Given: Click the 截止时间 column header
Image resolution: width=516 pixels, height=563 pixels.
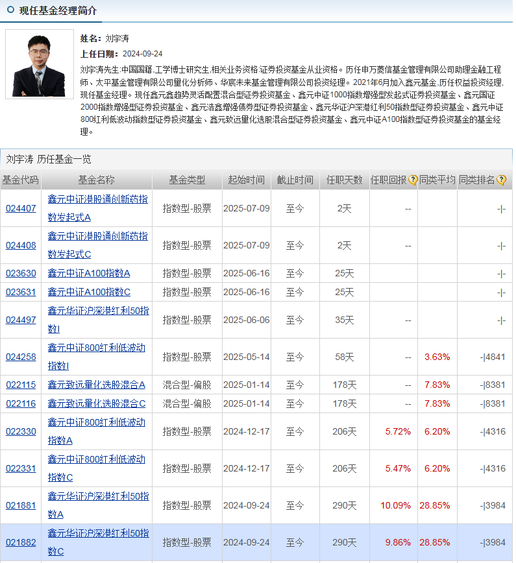Looking at the screenshot, I should pyautogui.click(x=295, y=180).
